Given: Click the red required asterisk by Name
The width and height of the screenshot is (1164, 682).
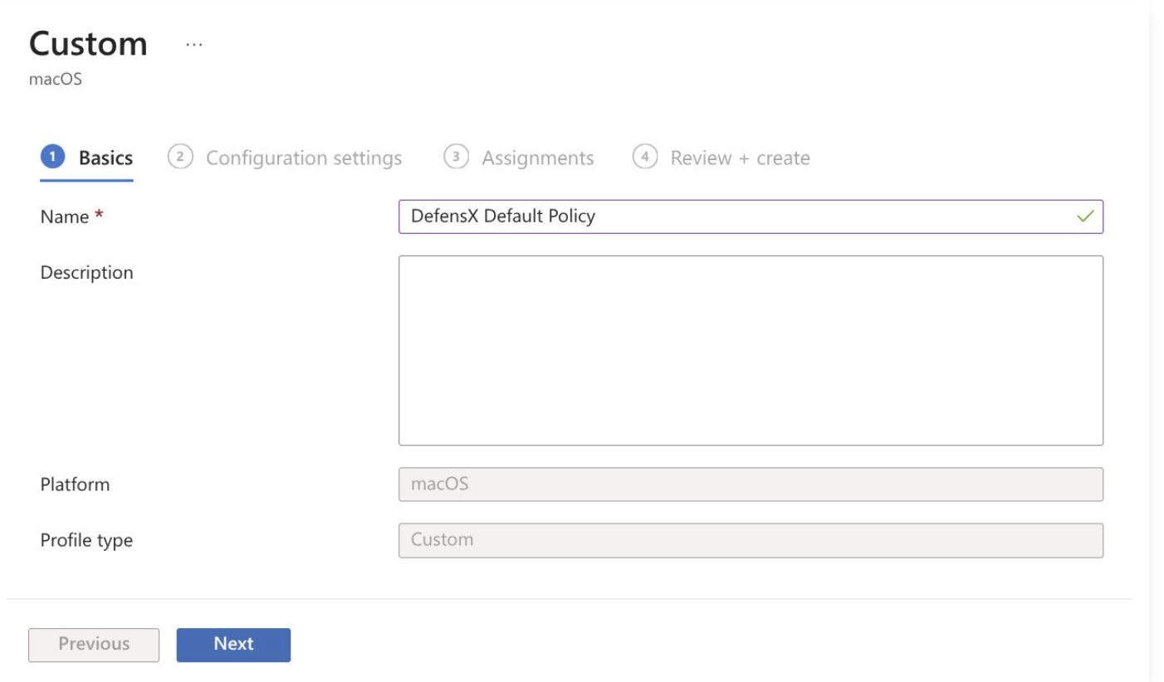Looking at the screenshot, I should 100,217.
